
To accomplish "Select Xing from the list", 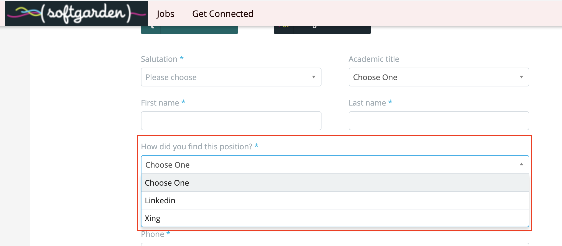I will pos(335,218).
